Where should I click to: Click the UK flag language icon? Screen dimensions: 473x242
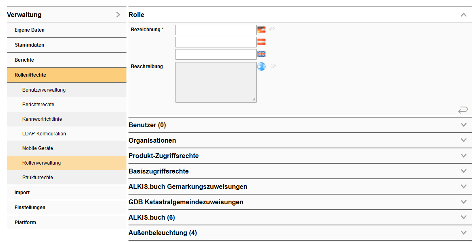click(x=261, y=54)
